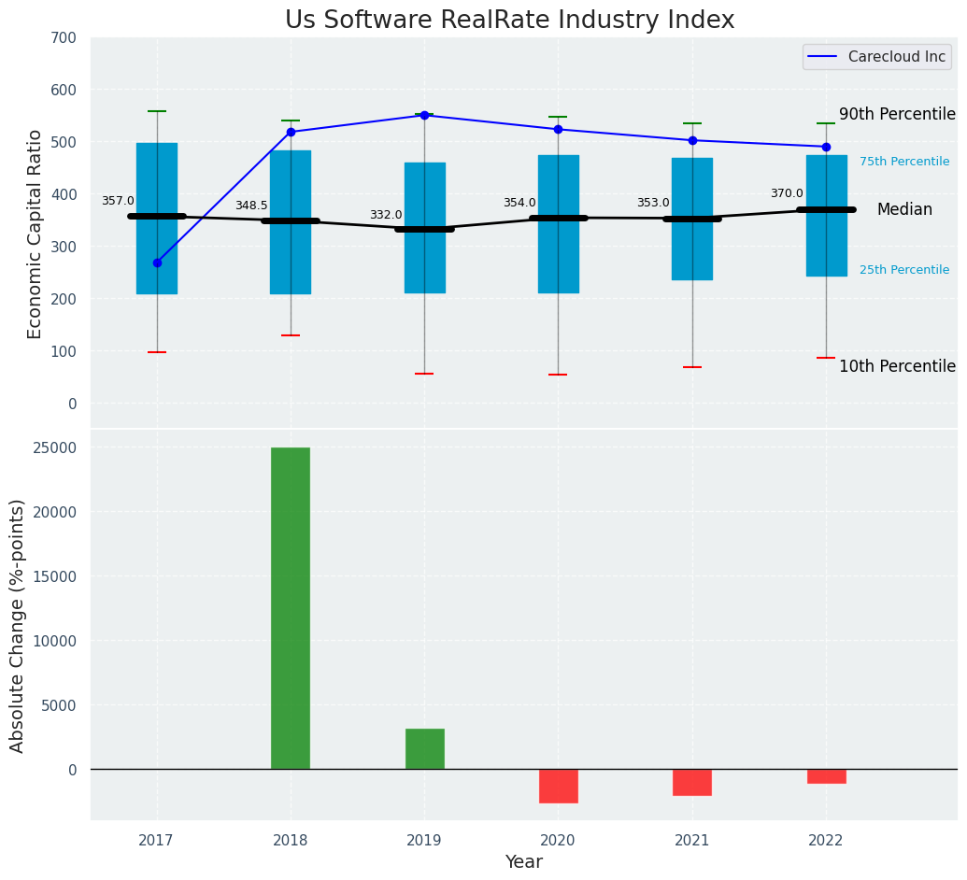Click the Median annotation text
Viewport: 967px width, 880px height.
[x=903, y=210]
